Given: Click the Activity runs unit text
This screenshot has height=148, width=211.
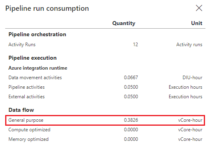Looking at the screenshot, I should (189, 45).
